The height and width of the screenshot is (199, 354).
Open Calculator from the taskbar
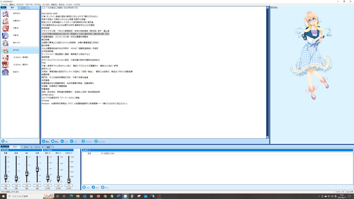132,196
